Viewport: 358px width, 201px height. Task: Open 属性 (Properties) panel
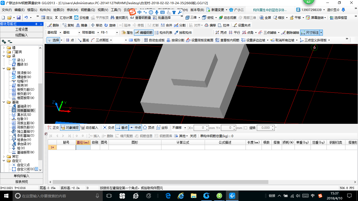pyautogui.click(x=127, y=33)
